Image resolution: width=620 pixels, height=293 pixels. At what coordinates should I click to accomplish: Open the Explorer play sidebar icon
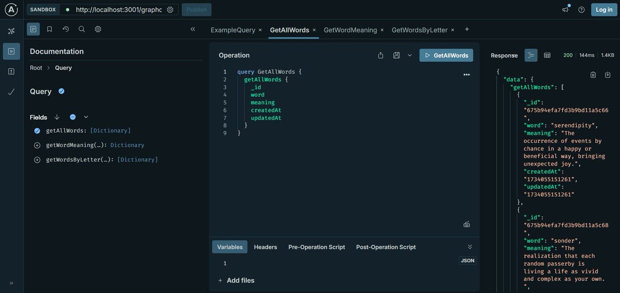click(11, 51)
